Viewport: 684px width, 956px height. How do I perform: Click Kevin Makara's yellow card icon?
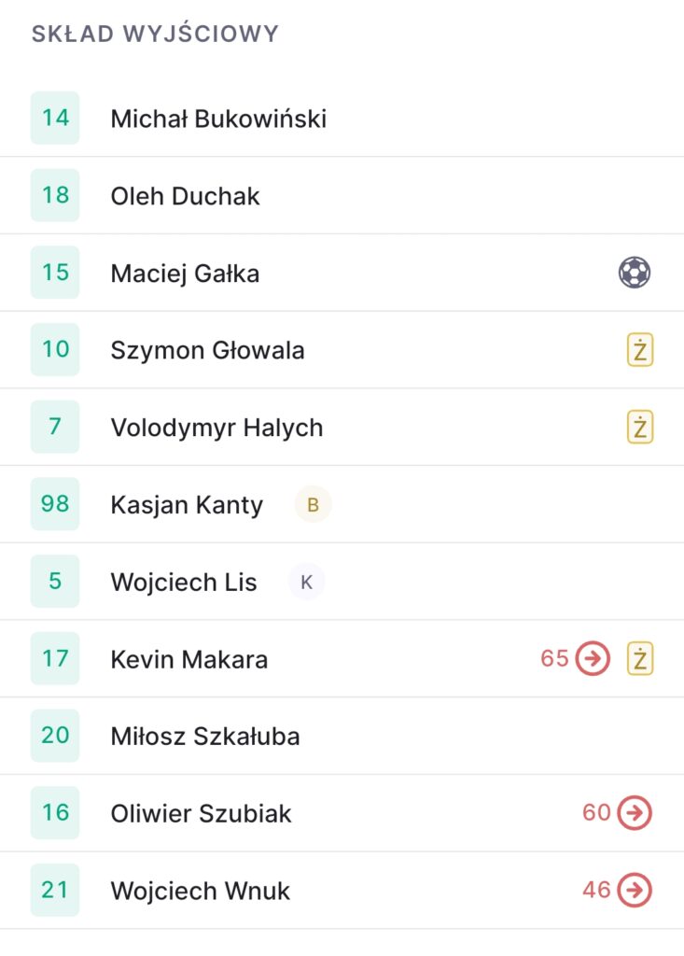pyautogui.click(x=639, y=659)
